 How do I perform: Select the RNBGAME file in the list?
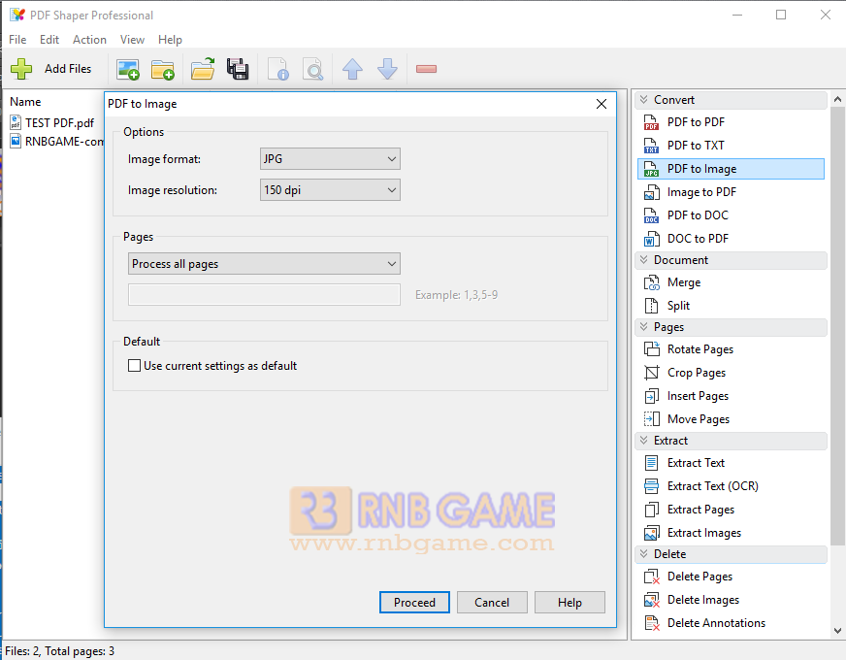coord(56,142)
